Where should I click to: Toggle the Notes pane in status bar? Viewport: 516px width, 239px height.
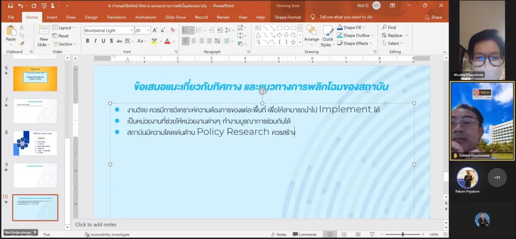(x=278, y=234)
